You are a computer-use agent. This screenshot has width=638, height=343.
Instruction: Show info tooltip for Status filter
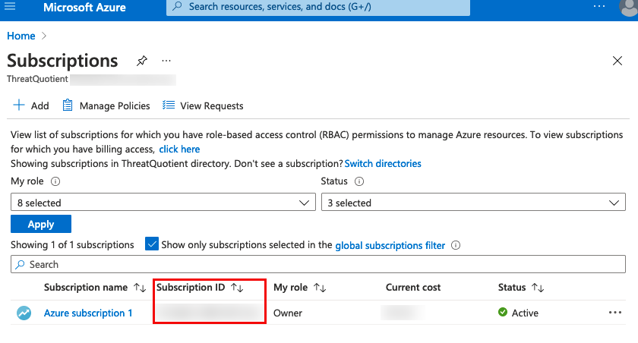pos(358,181)
